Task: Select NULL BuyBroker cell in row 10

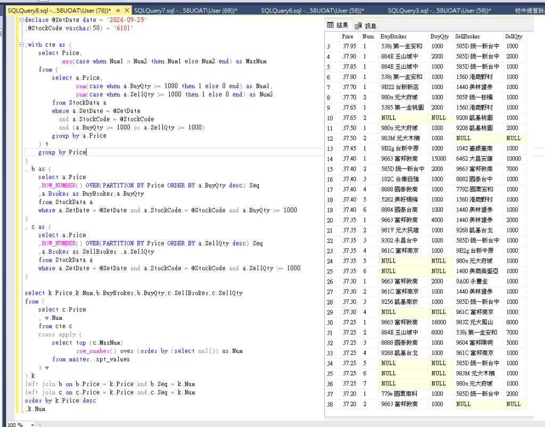Action: click(x=403, y=118)
